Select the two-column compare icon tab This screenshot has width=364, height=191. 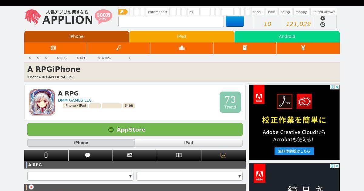click(179, 155)
